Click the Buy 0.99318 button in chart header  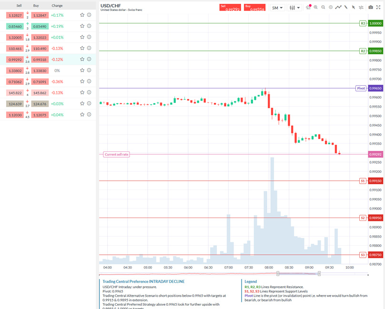tap(254, 7)
